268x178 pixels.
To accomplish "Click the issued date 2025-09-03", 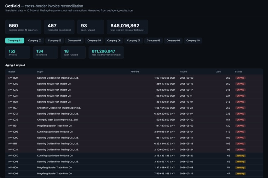I will [187, 78].
